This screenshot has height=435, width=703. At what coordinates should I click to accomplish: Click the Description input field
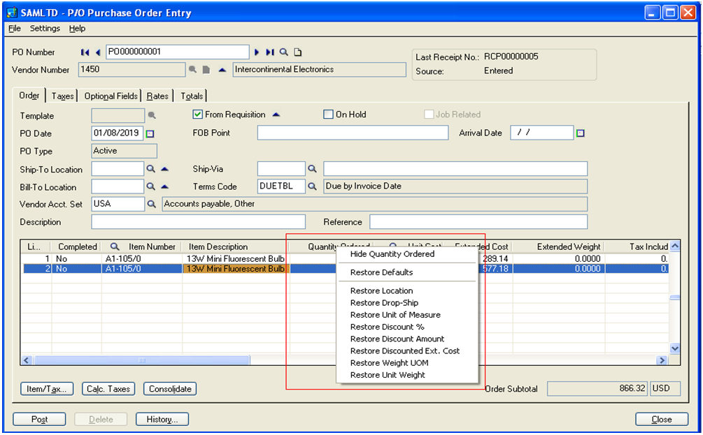[198, 222]
